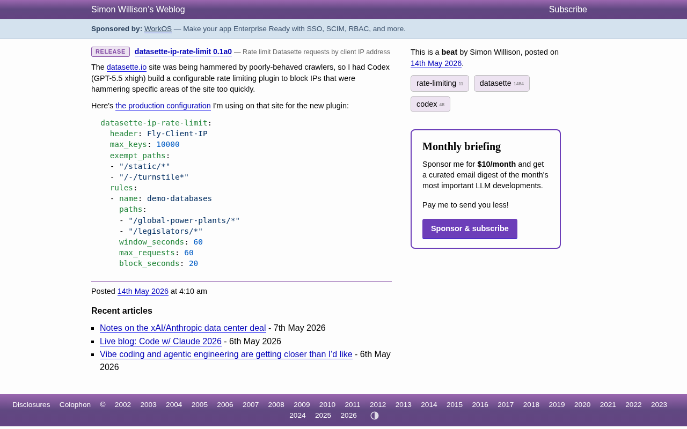
Task: Click the copyright symbol link in footer
Action: [x=103, y=405]
